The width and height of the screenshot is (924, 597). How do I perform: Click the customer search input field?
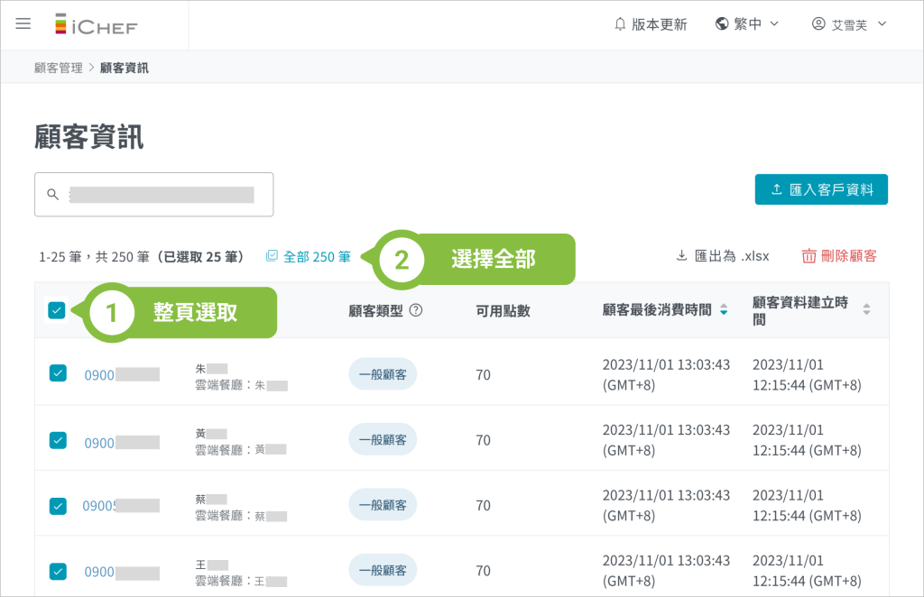162,195
